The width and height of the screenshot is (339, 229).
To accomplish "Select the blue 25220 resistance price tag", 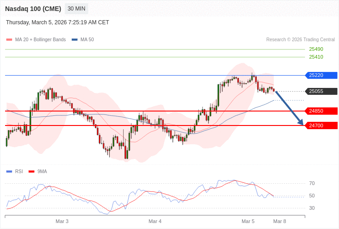I will tap(321, 76).
